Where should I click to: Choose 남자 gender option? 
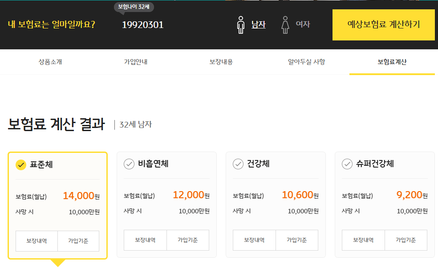(258, 24)
